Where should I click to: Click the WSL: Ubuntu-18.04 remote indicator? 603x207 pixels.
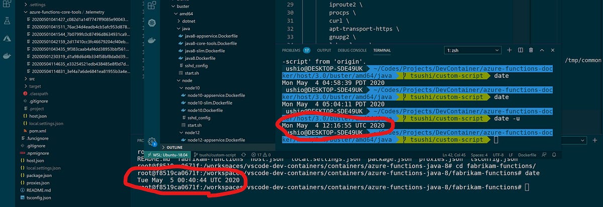(x=168, y=154)
